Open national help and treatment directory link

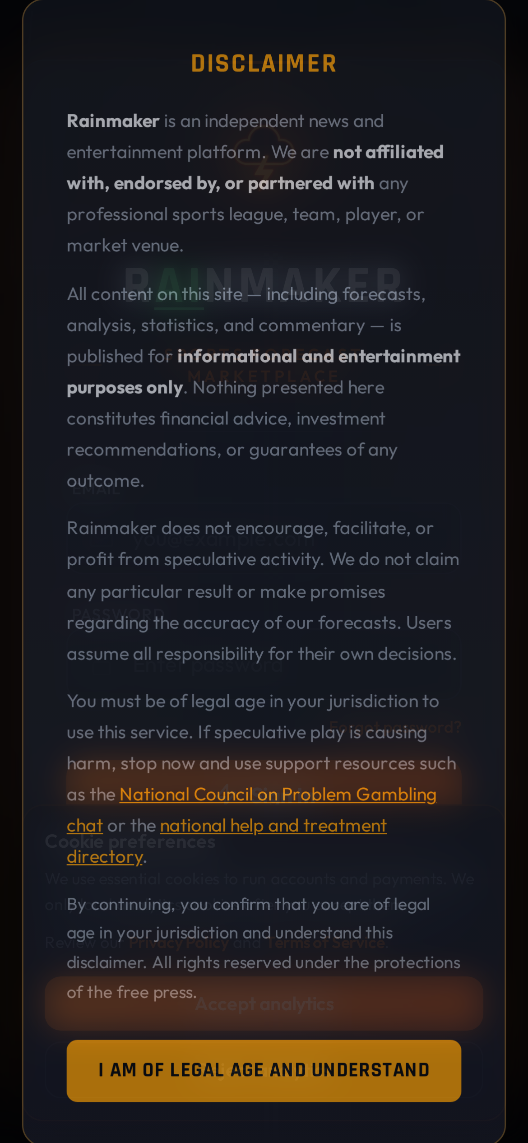pos(273,826)
